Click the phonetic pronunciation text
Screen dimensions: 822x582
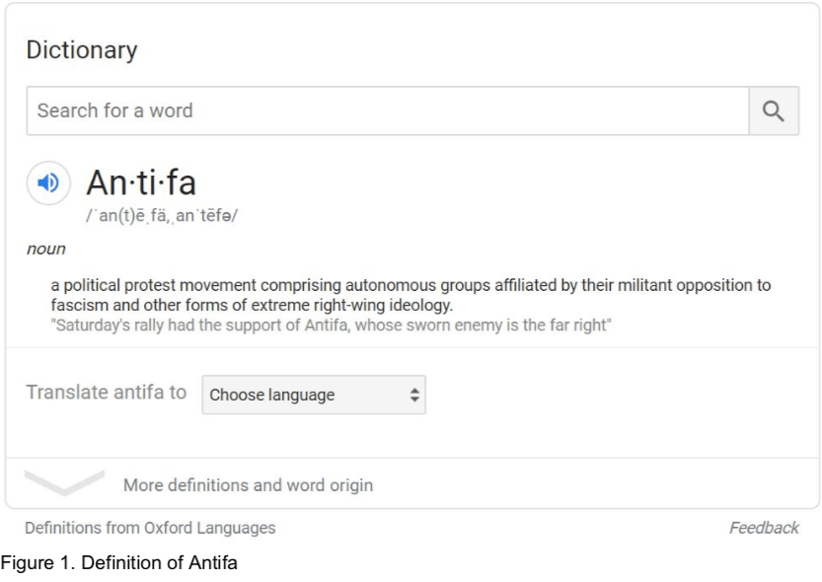click(x=161, y=217)
